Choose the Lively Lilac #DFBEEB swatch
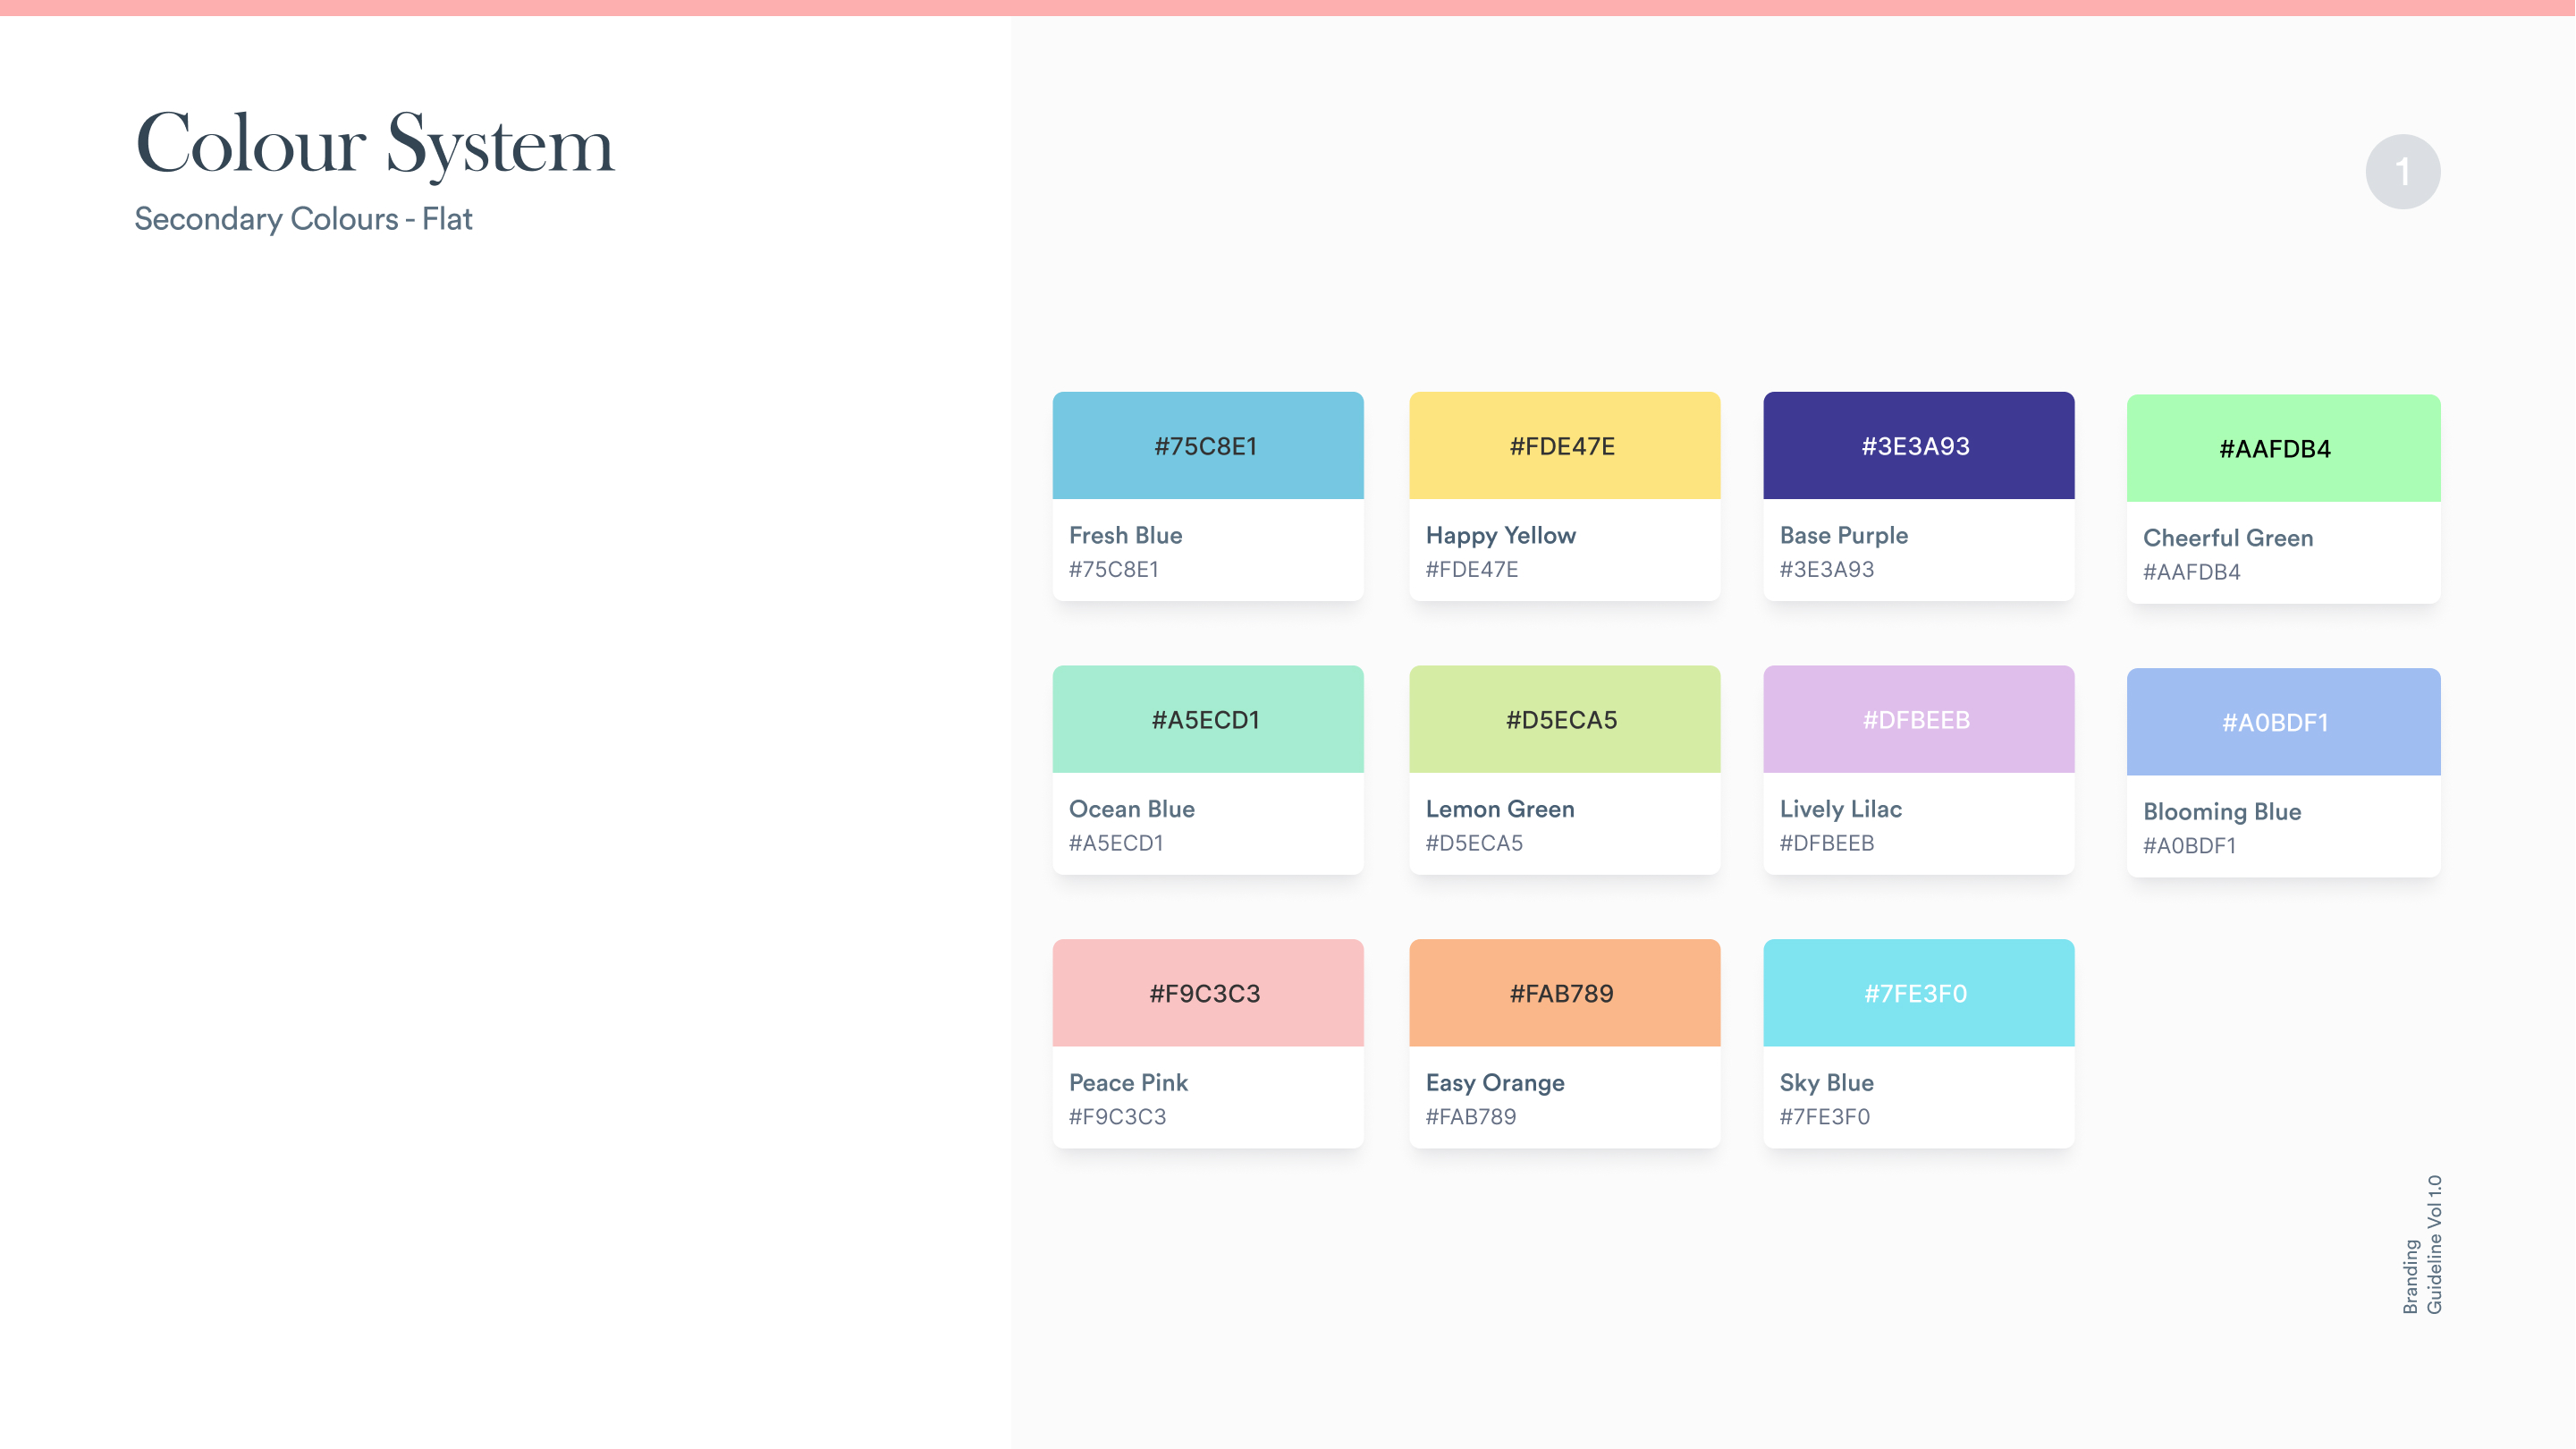 [x=1919, y=719]
